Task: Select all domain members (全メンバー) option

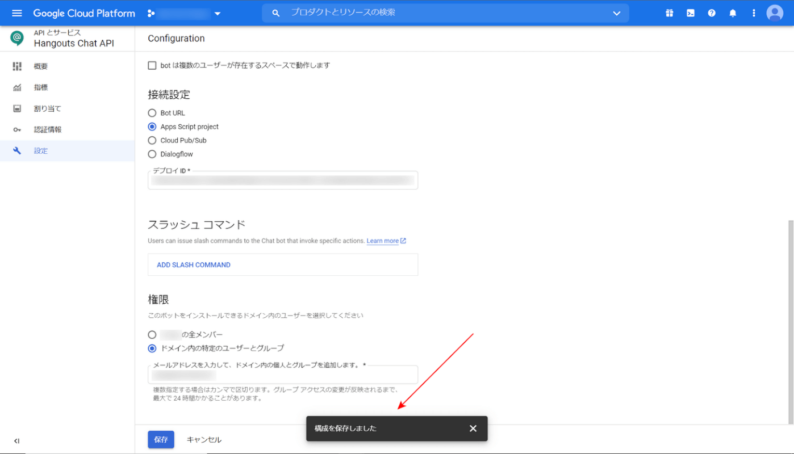Action: tap(152, 335)
